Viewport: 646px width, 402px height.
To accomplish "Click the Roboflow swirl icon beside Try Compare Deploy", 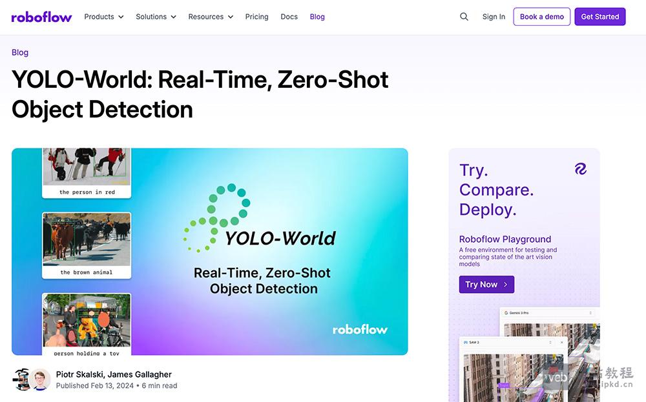I will coord(580,168).
